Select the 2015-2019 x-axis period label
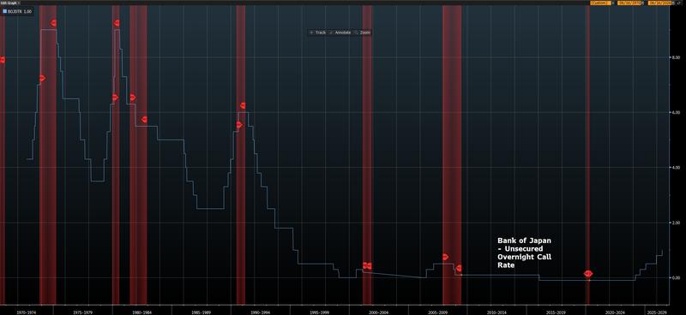The height and width of the screenshot is (315, 686). point(556,312)
